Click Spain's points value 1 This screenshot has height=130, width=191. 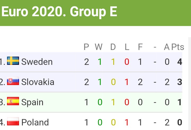tap(180, 102)
